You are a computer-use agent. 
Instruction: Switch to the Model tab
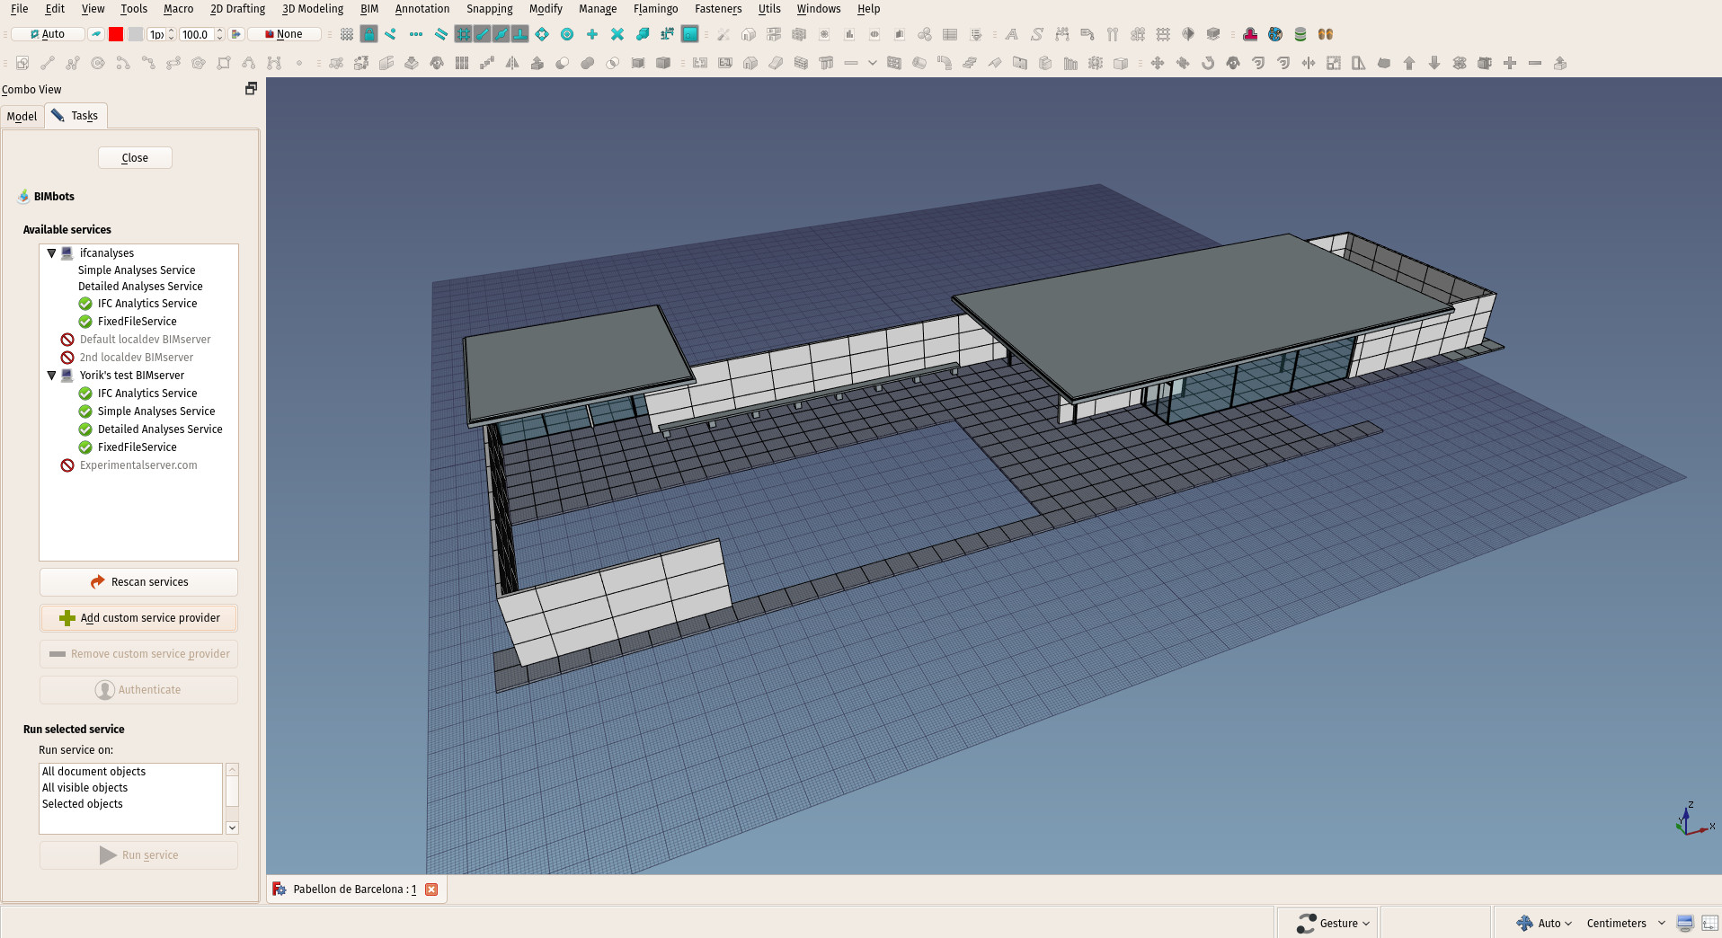click(x=22, y=116)
